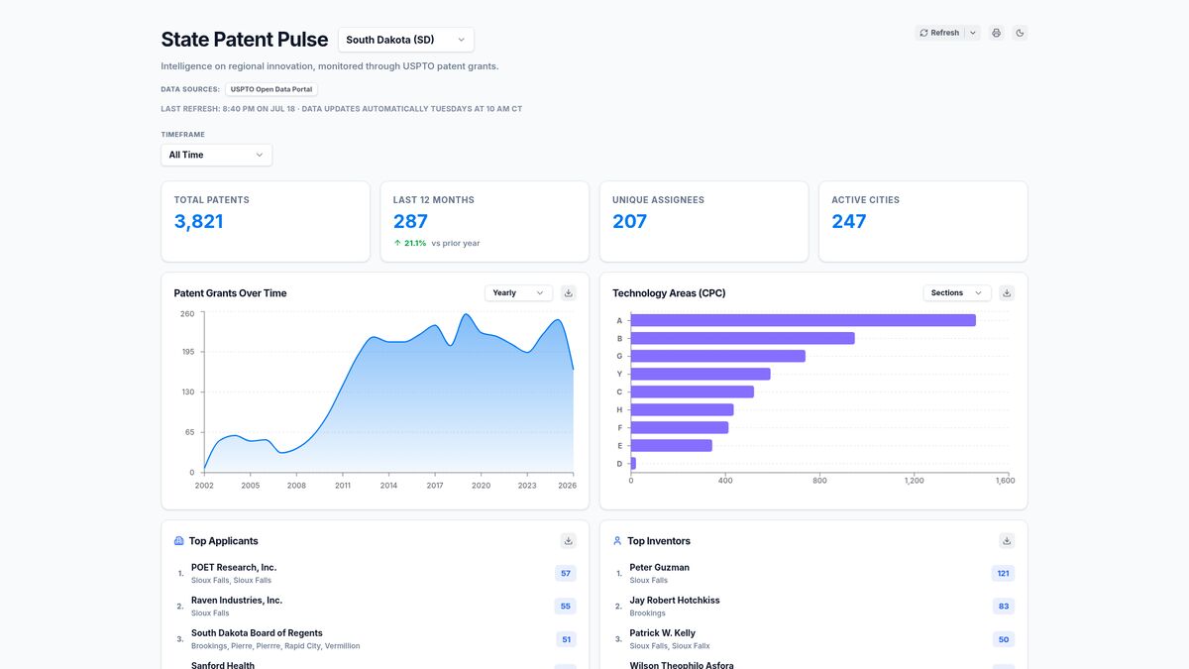Click bar G in Technology Areas chart
The width and height of the screenshot is (1189, 669).
[718, 356]
